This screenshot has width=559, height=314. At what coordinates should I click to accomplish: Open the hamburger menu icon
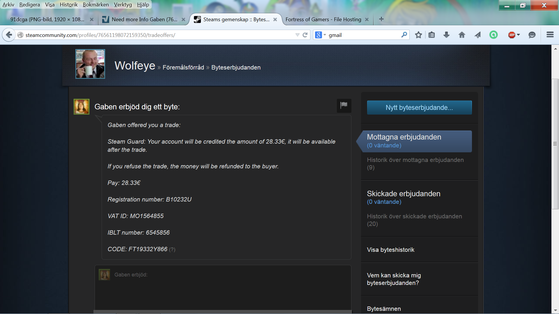coord(550,35)
